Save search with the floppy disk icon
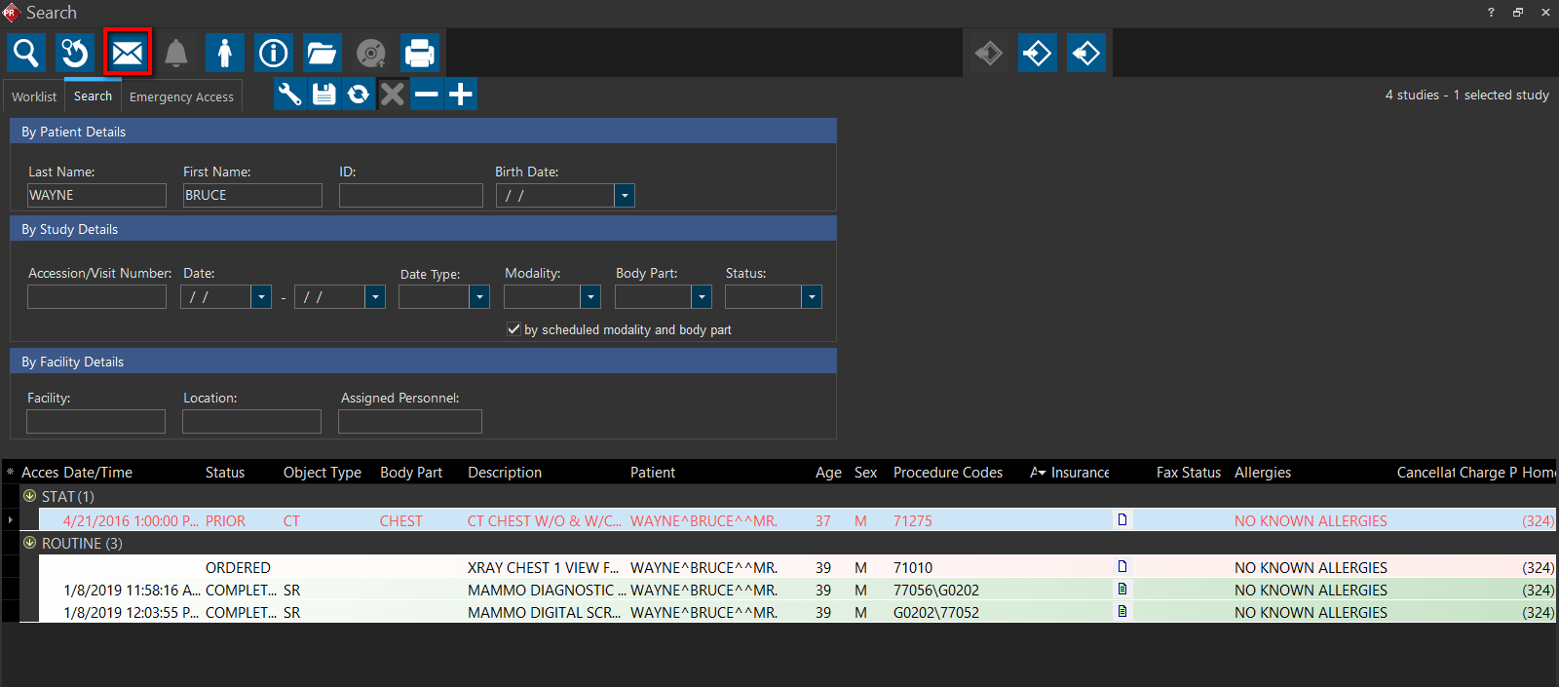 [x=323, y=95]
